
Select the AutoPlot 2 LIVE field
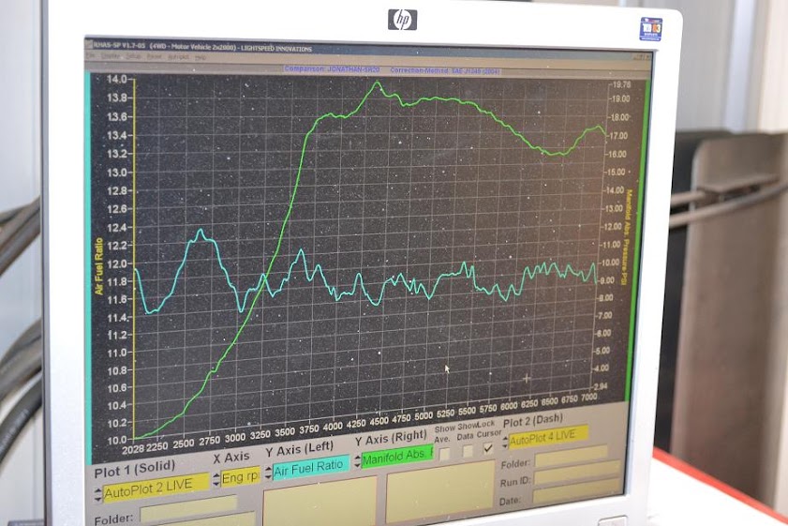(156, 488)
